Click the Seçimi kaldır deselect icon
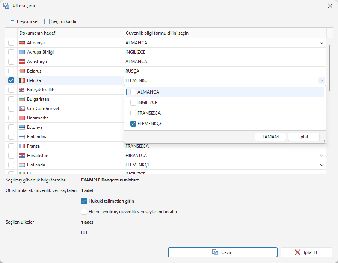 (47, 21)
